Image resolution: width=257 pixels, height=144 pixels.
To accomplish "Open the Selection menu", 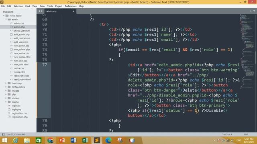I will point(18,6).
